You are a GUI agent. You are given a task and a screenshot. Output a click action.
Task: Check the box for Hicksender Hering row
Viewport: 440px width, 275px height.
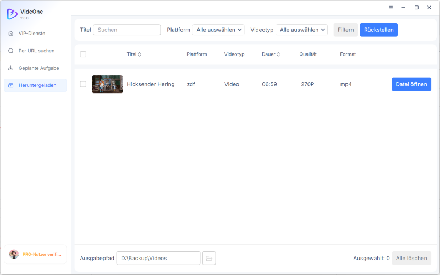pyautogui.click(x=83, y=84)
